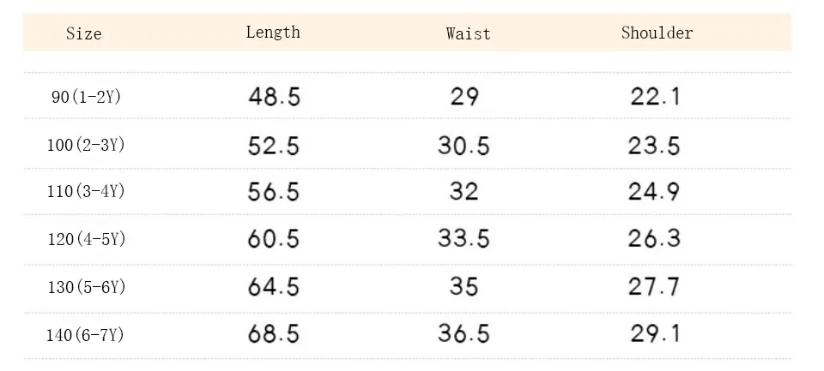The height and width of the screenshot is (371, 824).
Task: Click the Waist column header
Action: [x=469, y=33]
